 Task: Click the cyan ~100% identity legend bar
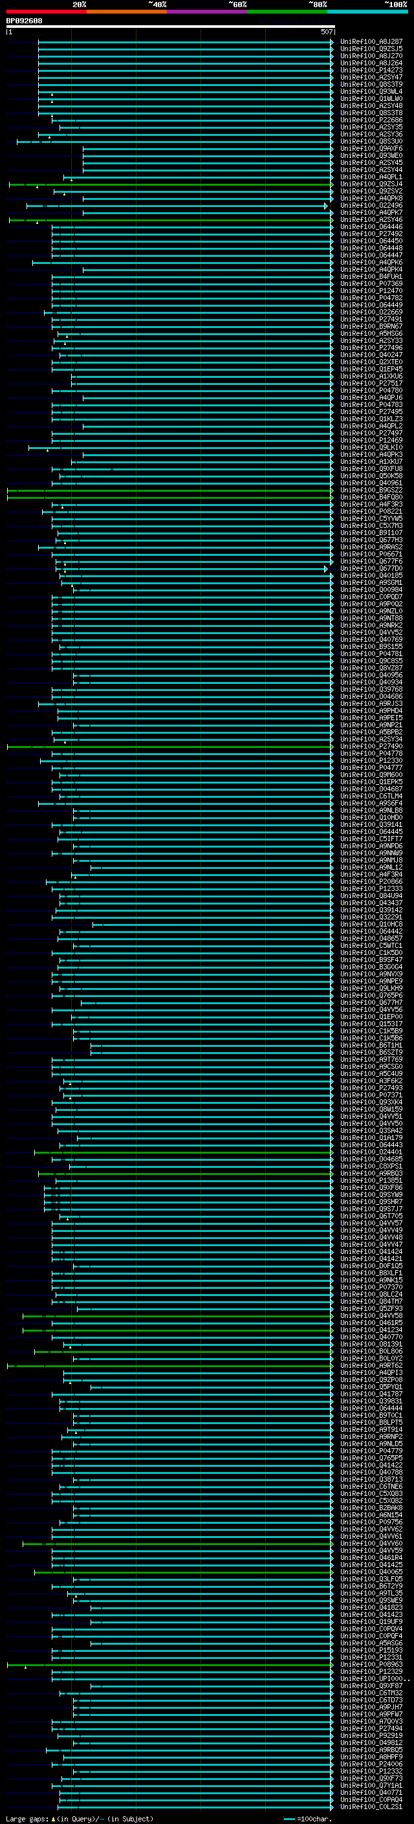367,12
